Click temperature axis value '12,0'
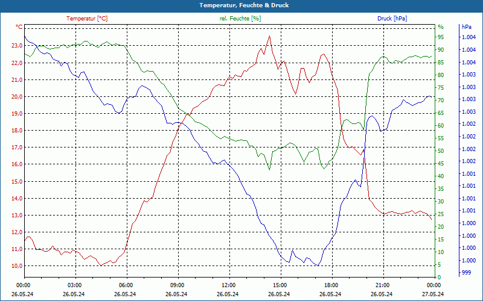 click(x=17, y=232)
